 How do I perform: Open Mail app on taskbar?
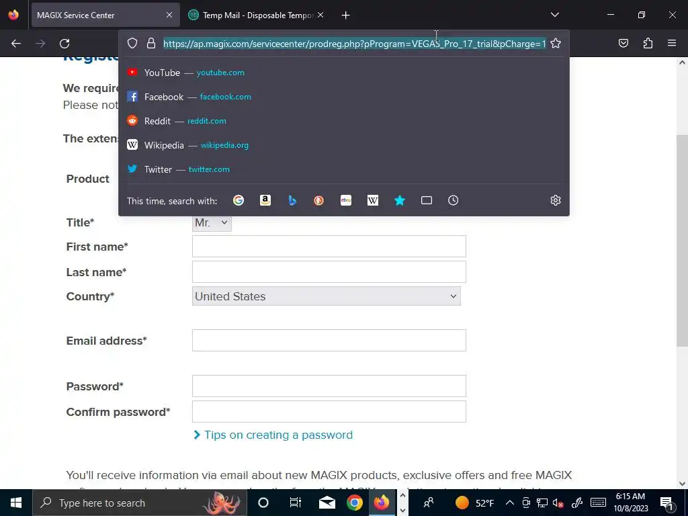[x=327, y=503]
